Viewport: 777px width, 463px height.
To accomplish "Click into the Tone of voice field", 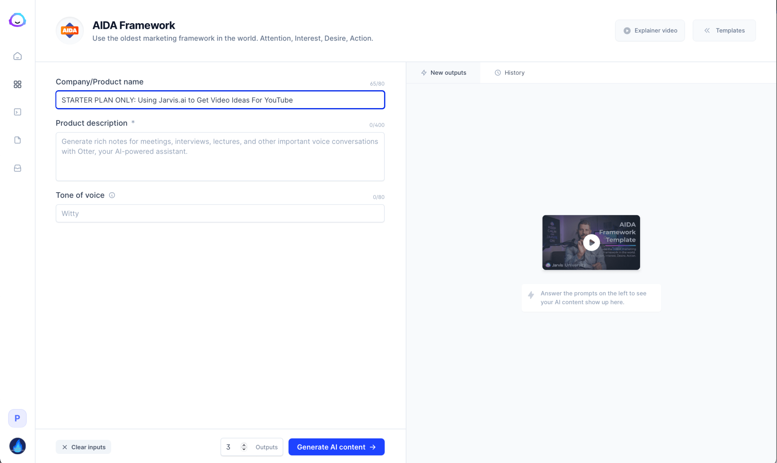I will tap(220, 213).
